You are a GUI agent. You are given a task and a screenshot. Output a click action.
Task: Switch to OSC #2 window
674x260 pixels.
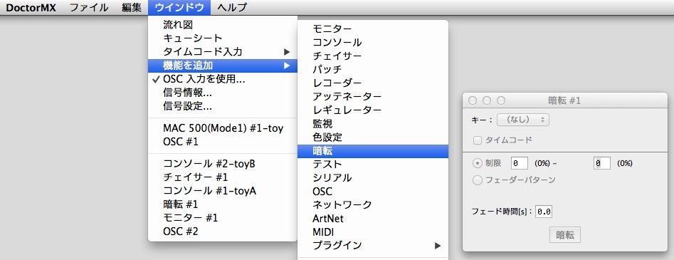click(223, 232)
